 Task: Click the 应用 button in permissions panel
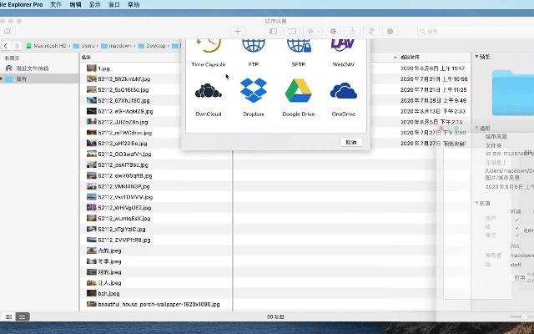(x=519, y=276)
